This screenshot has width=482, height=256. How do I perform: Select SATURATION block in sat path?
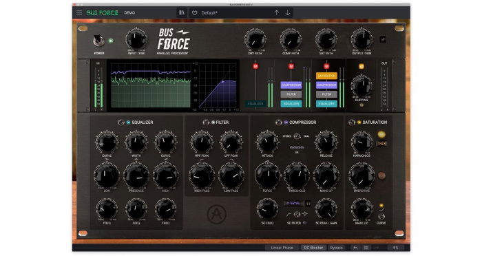[326, 76]
